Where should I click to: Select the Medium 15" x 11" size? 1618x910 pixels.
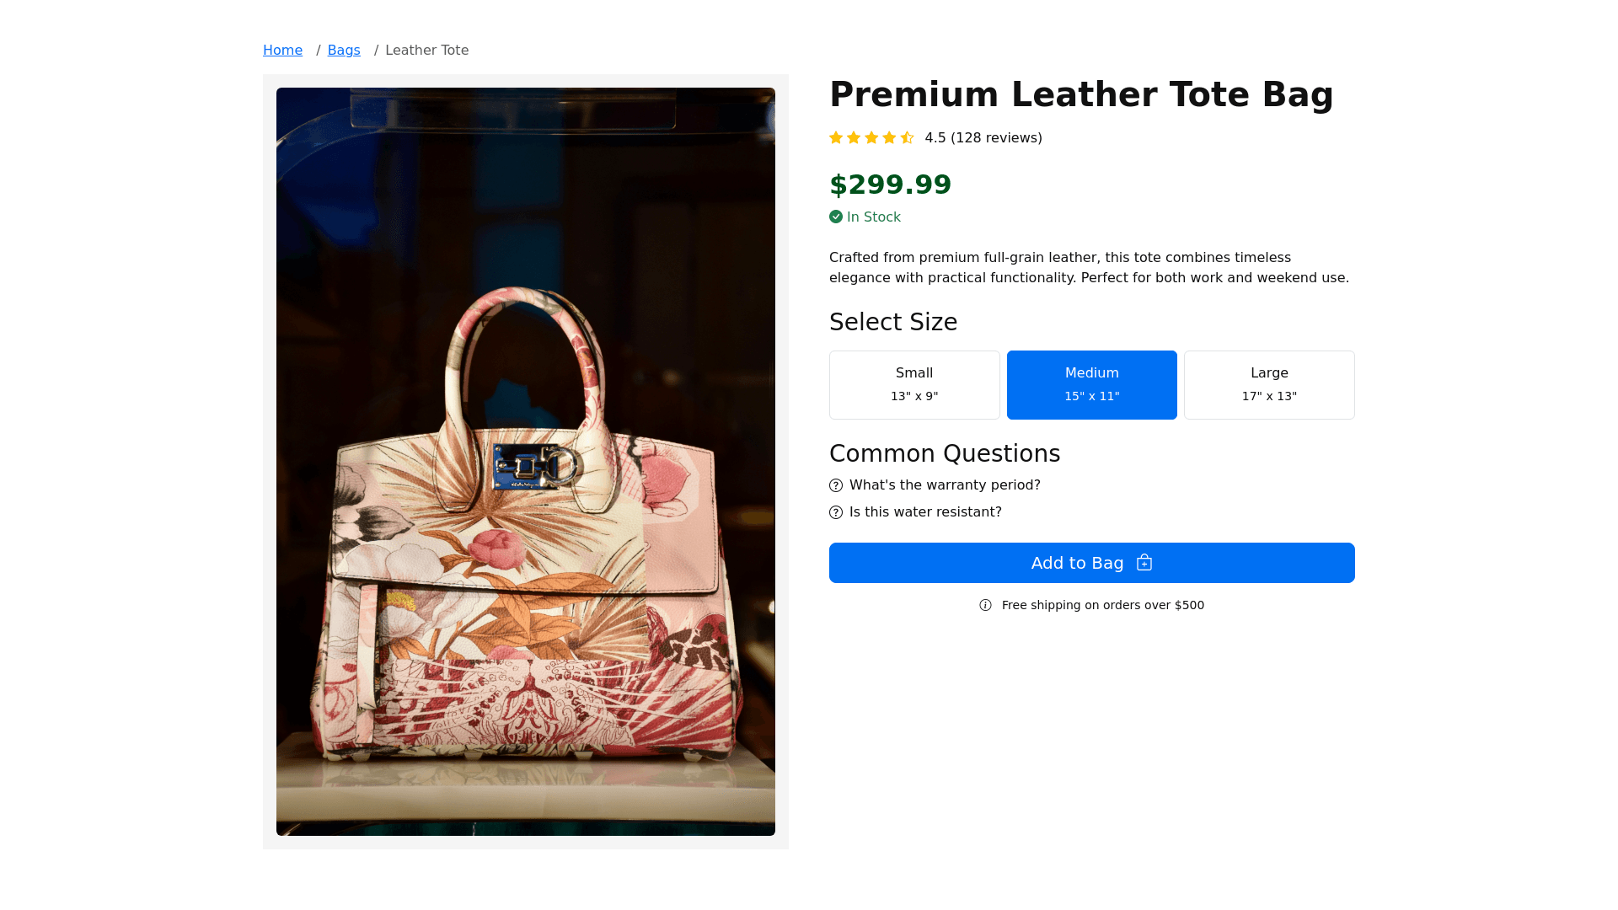(1091, 385)
